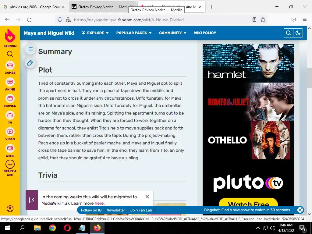Bookmark this page with the star icon
312x234 pixels.
(263, 19)
